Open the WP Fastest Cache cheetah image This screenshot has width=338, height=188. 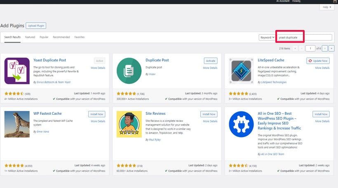click(x=17, y=124)
